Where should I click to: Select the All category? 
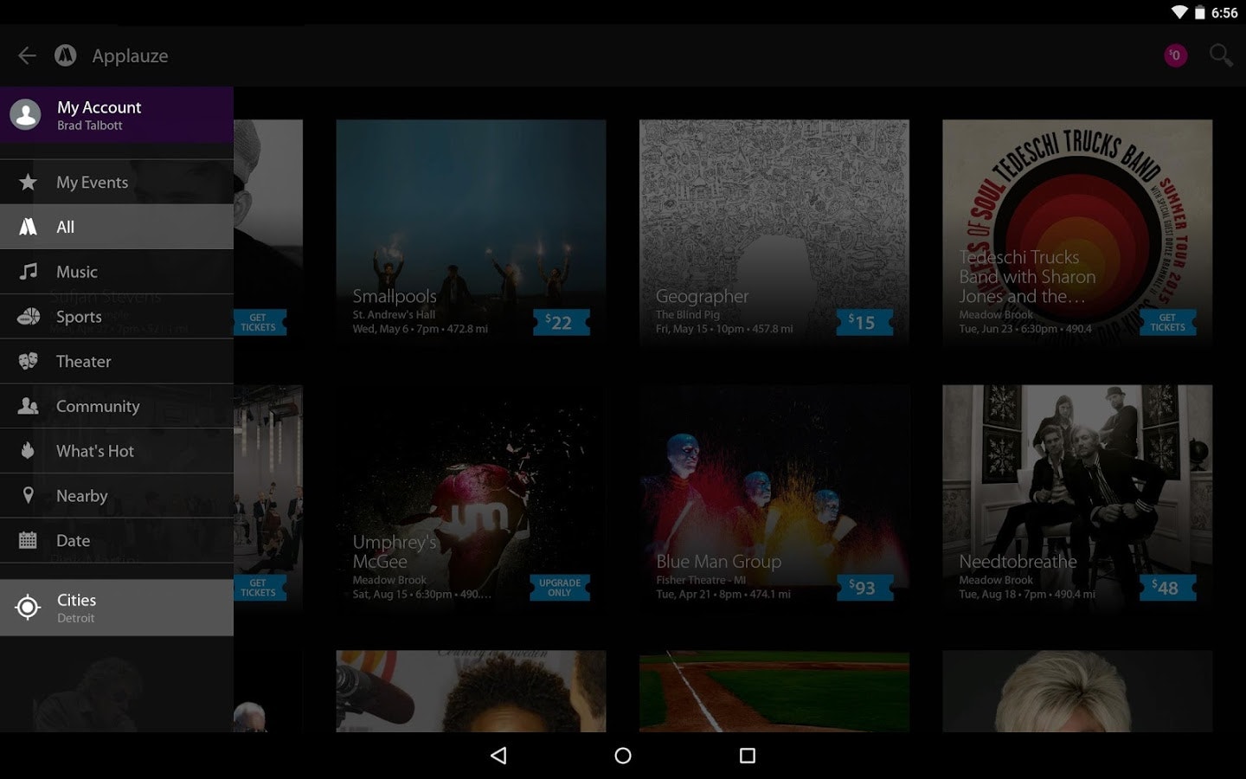tap(117, 227)
